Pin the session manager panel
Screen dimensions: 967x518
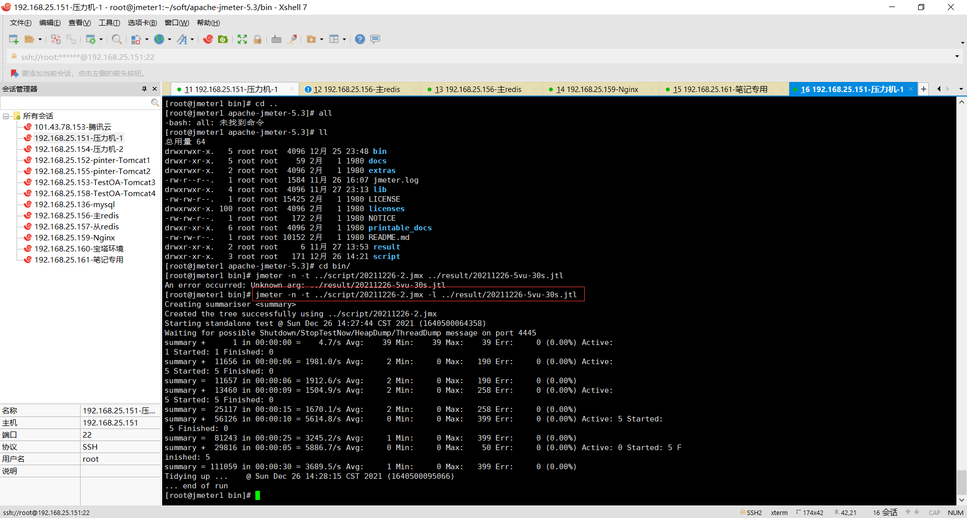coord(144,89)
